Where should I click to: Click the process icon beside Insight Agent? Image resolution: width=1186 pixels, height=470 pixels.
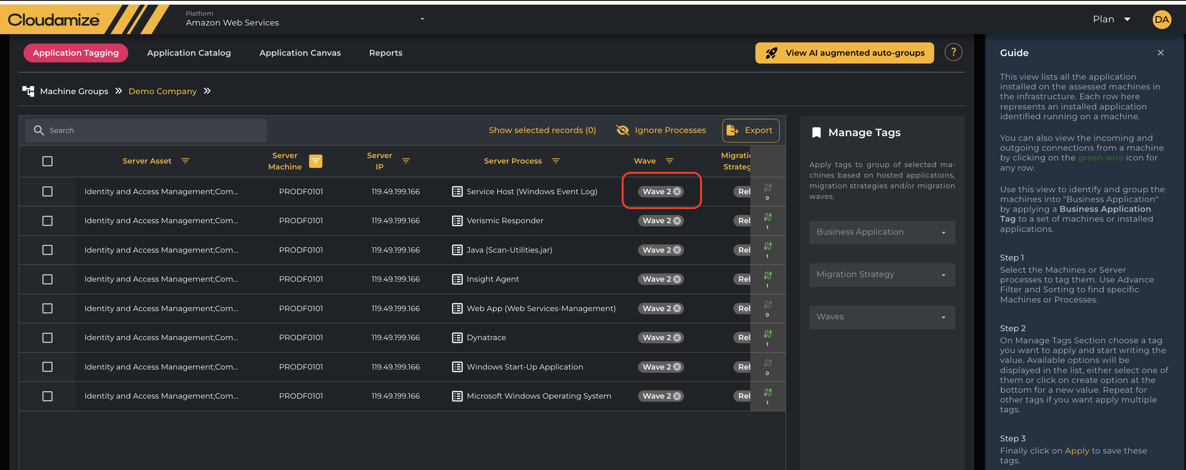[x=457, y=279]
